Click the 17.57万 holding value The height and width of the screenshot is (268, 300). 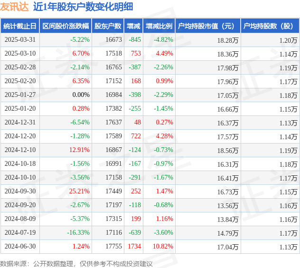[228, 137]
